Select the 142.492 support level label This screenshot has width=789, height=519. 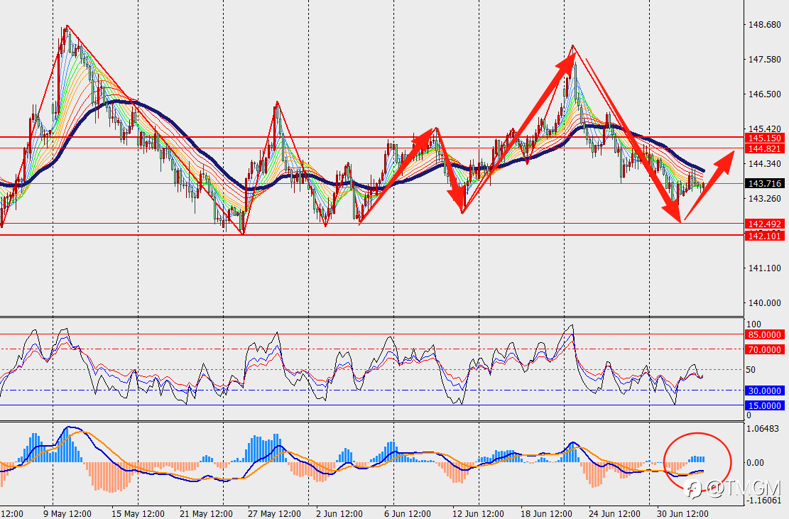(x=764, y=224)
